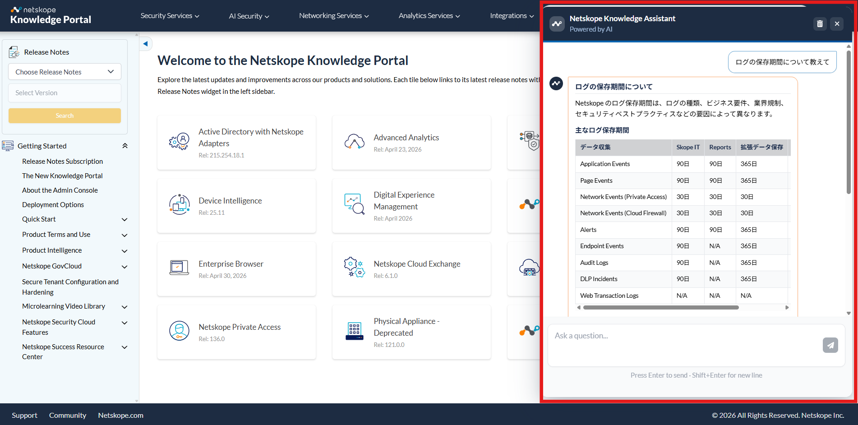
Task: Click the Support footer link
Action: [x=24, y=415]
